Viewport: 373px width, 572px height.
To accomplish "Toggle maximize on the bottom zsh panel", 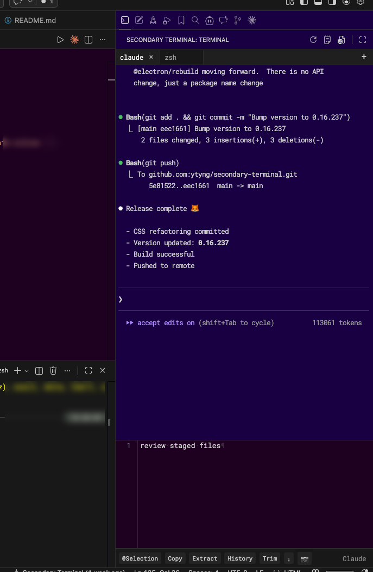I will [88, 370].
